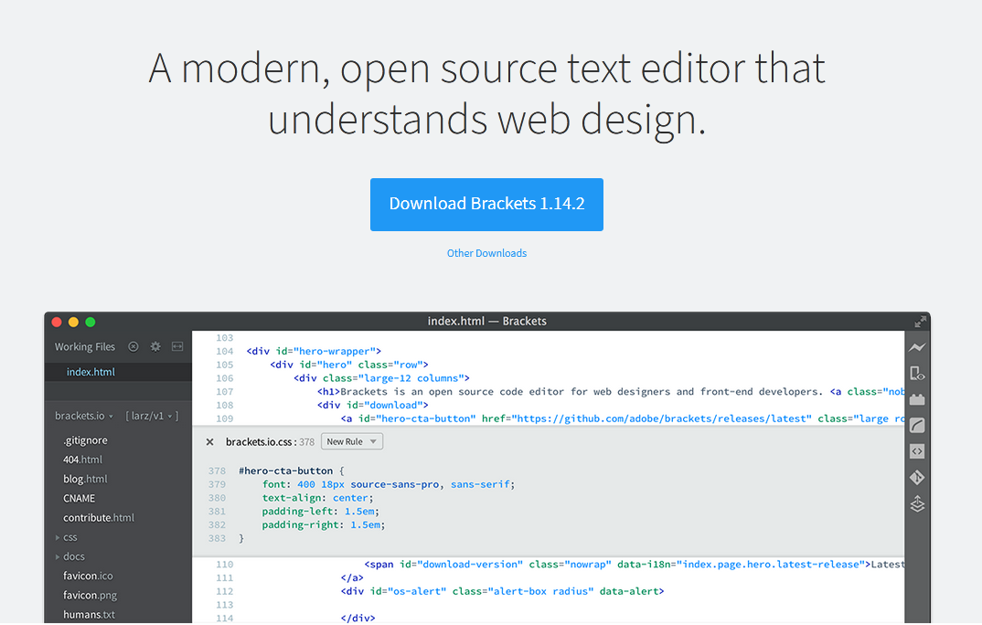Image resolution: width=982 pixels, height=625 pixels.
Task: Close the brackets.io.css inline editor
Action: [x=209, y=442]
